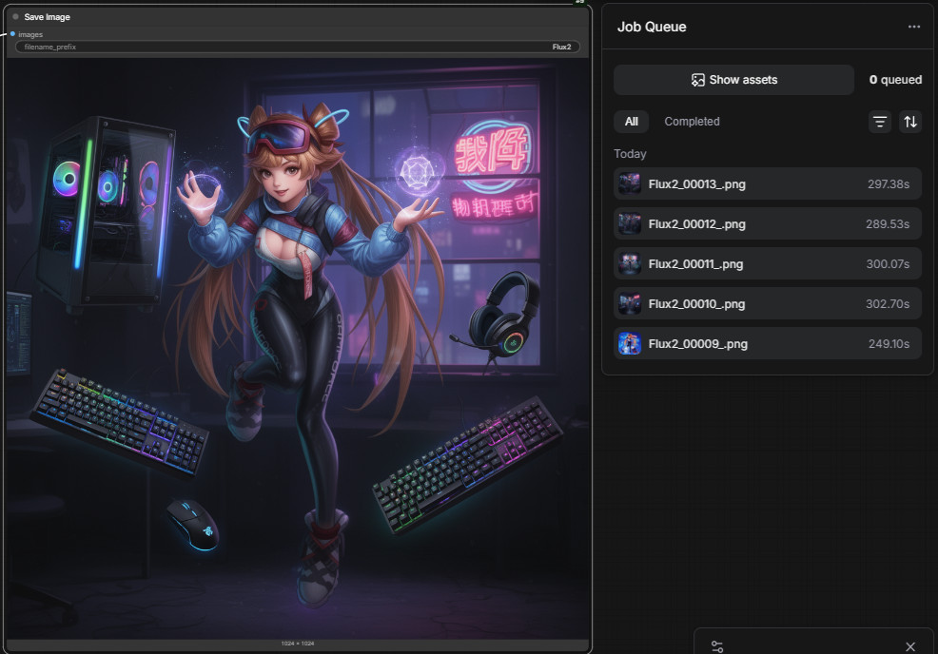Click the thumbnail icon of Flux2_00013_.png

pos(630,184)
